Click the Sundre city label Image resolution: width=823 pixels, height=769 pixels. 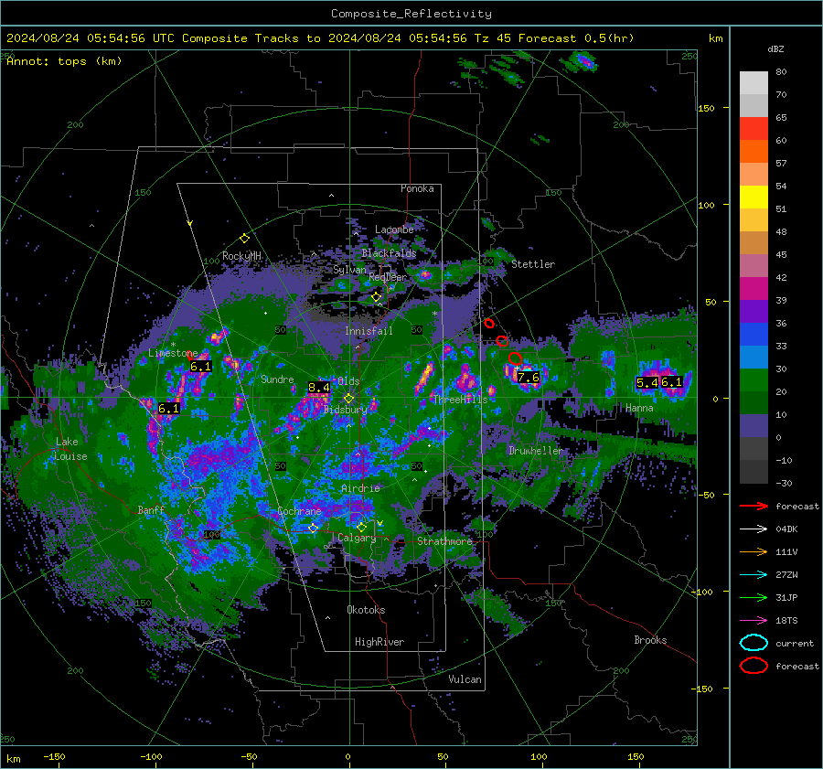pos(277,379)
